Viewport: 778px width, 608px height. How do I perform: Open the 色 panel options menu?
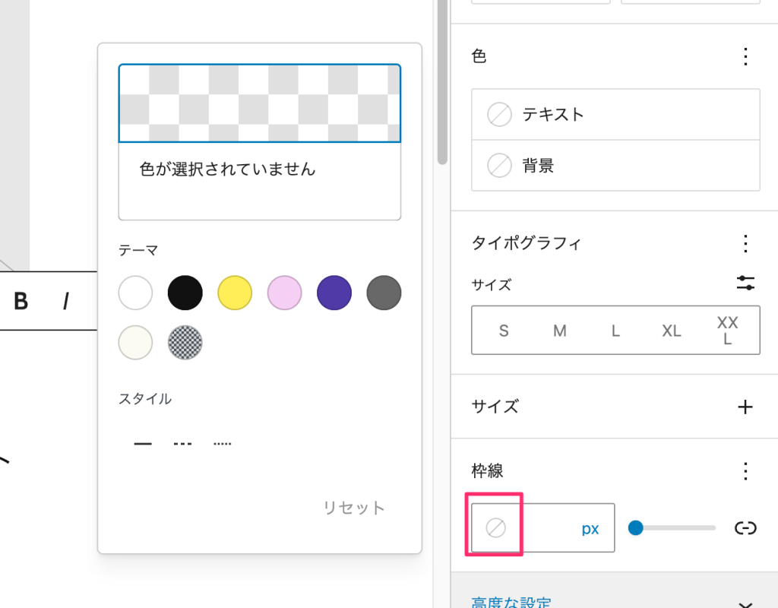pos(745,56)
